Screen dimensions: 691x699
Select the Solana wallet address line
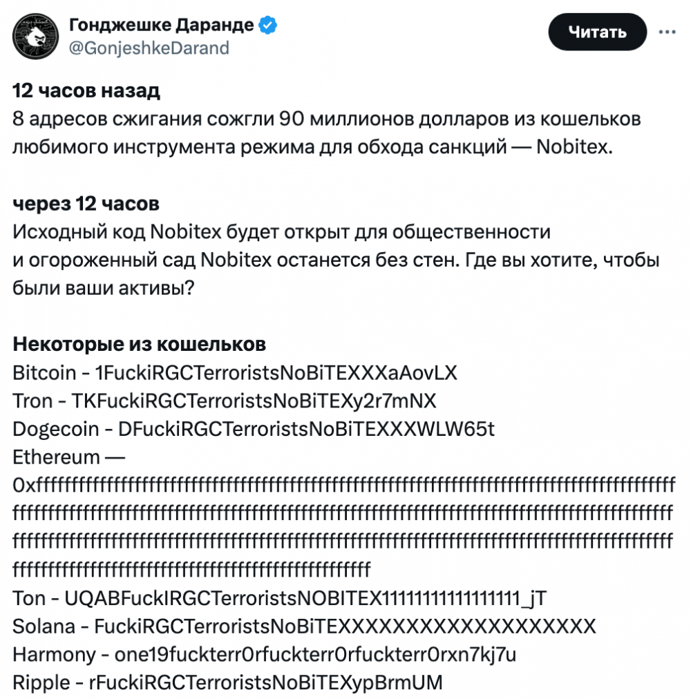[304, 626]
